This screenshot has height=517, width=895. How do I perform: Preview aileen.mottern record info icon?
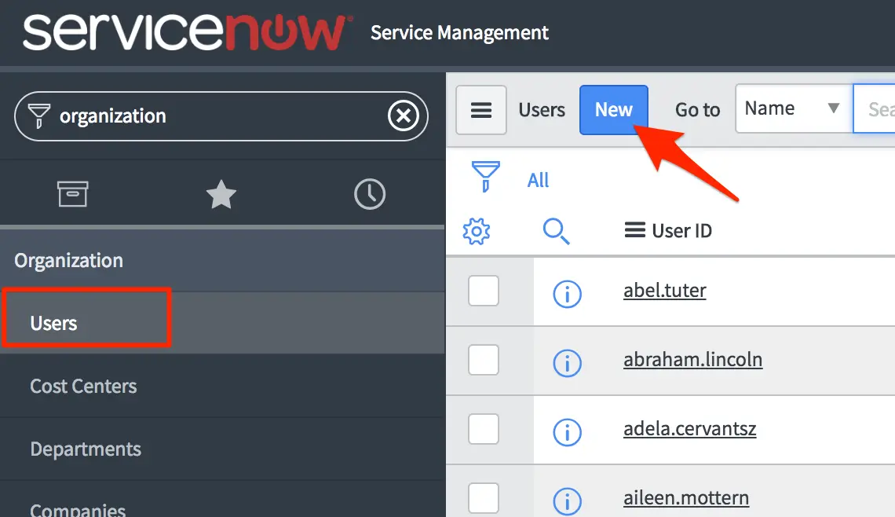[x=568, y=501]
